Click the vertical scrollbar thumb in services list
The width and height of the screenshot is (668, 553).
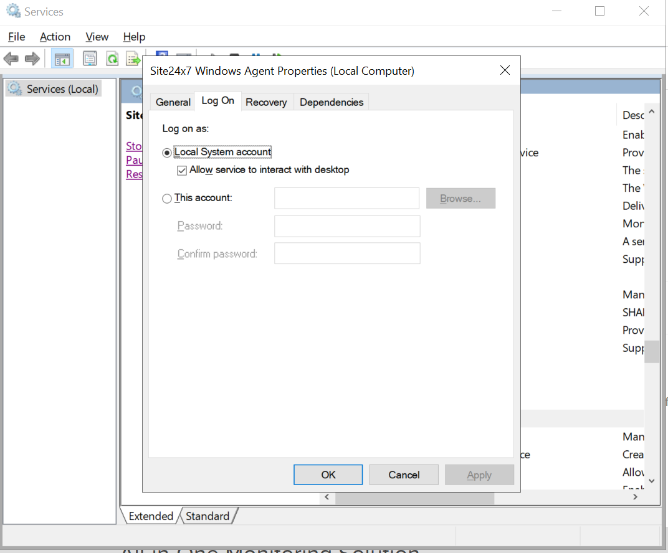click(652, 352)
